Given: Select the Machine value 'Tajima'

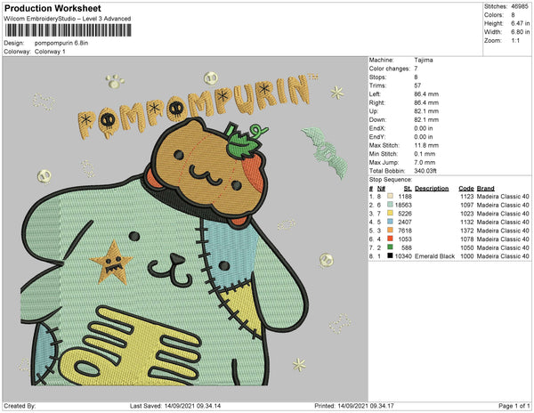Looking at the screenshot, I should (424, 60).
